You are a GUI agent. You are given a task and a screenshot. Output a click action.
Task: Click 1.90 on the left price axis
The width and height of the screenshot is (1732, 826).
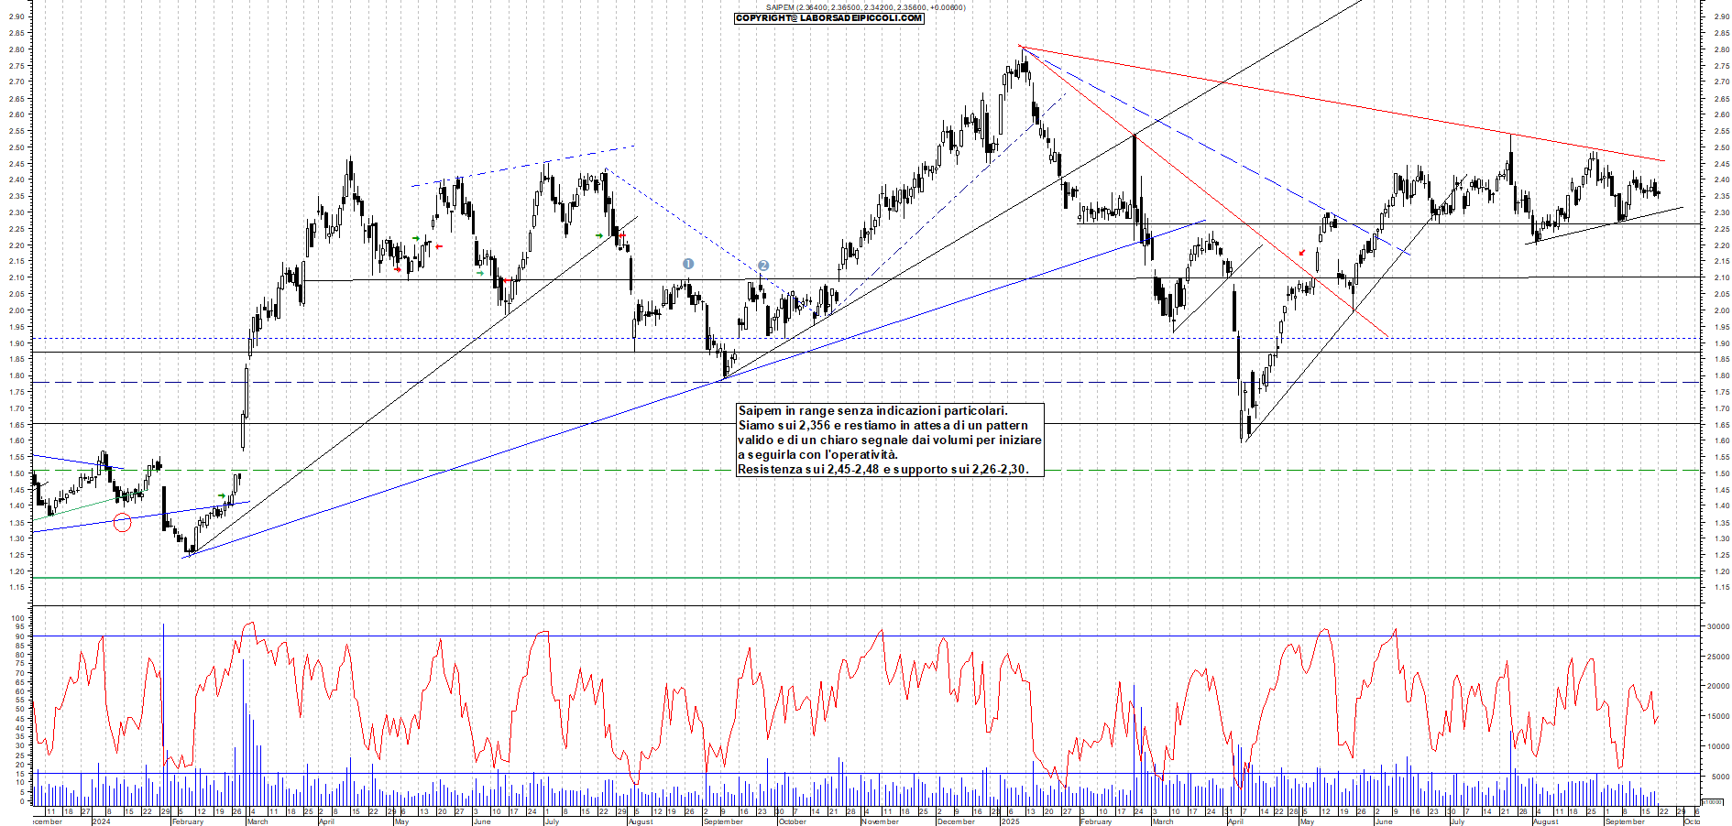pos(16,343)
